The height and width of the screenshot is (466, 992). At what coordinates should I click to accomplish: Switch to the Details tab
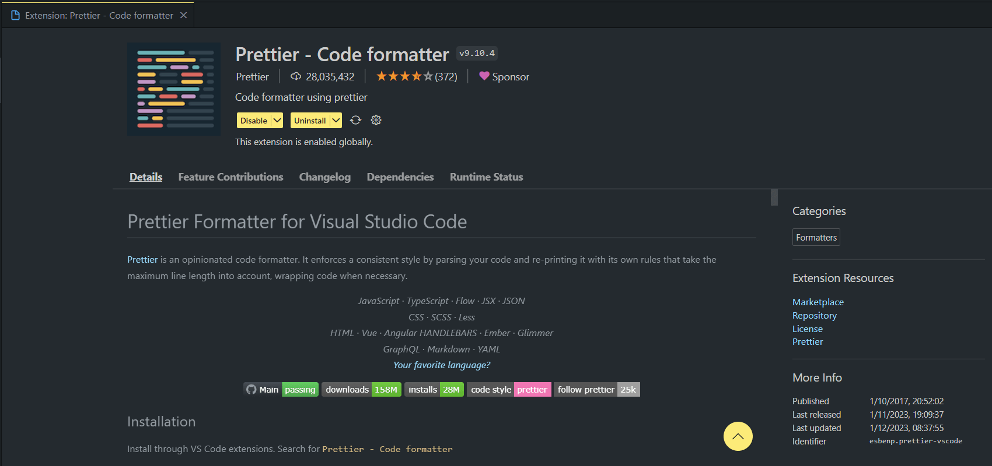tap(146, 177)
